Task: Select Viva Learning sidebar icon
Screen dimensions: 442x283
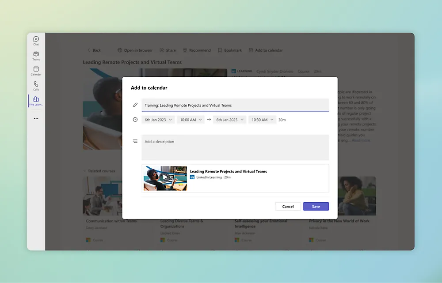Action: click(x=36, y=101)
